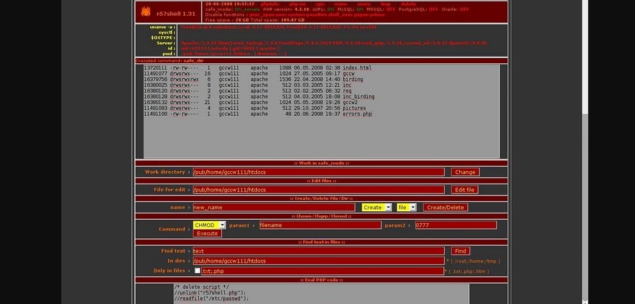Focus the param1 filename field
The width and height of the screenshot is (635, 304).
pyautogui.click(x=320, y=225)
